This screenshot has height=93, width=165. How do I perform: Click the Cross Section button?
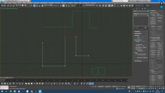153,24
